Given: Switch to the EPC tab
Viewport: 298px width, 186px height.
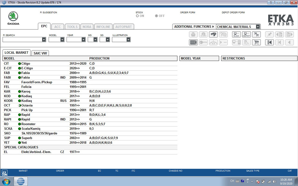Looking at the screenshot, I should (44, 26).
